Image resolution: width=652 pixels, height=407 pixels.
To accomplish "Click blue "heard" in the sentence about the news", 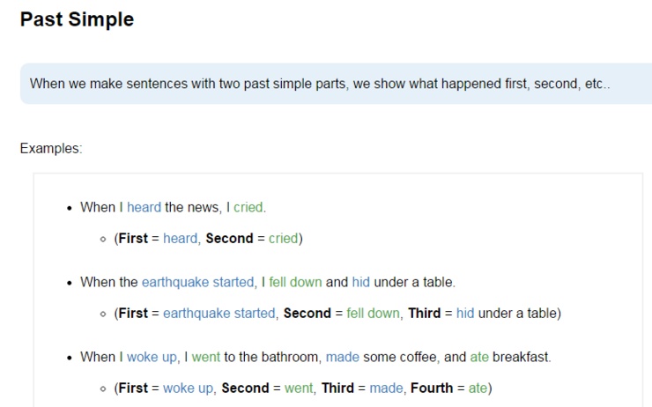I will pyautogui.click(x=144, y=208).
